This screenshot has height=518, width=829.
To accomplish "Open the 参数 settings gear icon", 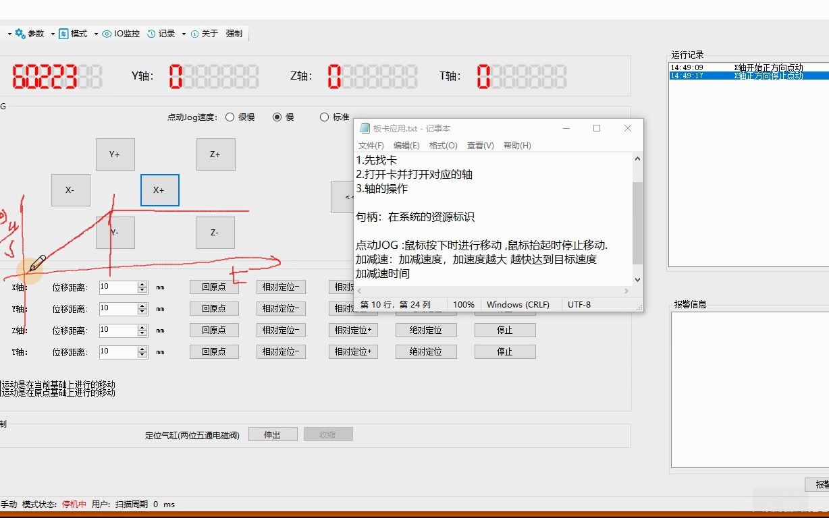I will [x=20, y=33].
